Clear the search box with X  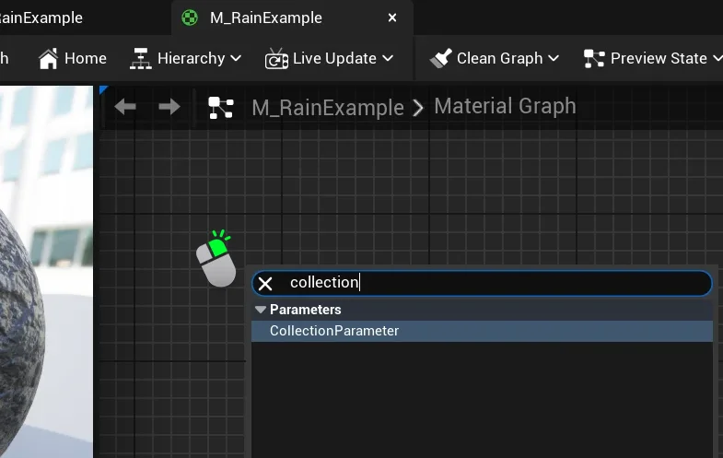(x=265, y=284)
